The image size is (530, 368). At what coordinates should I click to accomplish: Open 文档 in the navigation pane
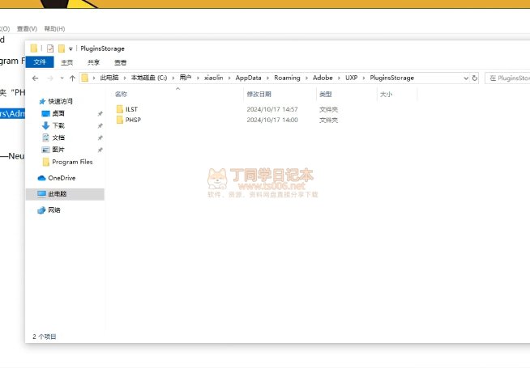pyautogui.click(x=58, y=137)
